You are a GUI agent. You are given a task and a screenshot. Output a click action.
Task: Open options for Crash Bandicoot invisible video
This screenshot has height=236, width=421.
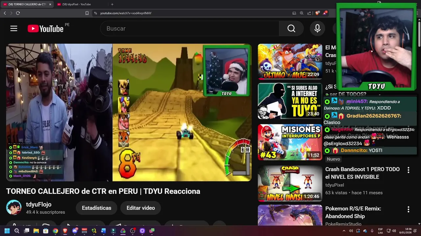point(408,170)
